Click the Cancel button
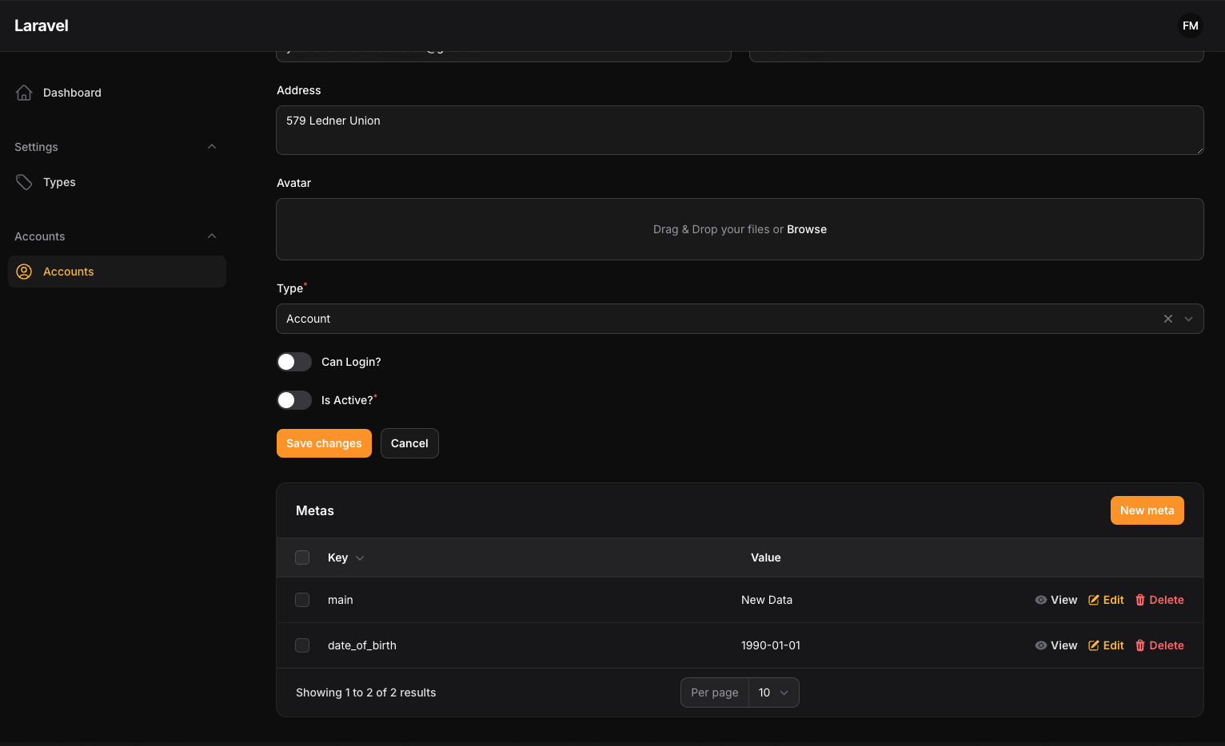This screenshot has width=1225, height=746. 409,443
